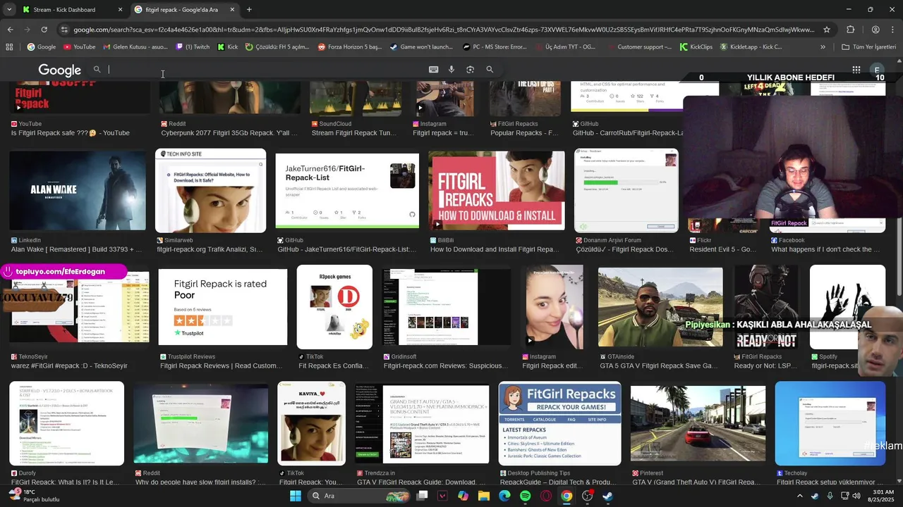Open Similarweb FitGirl Repacks thumbnail
This screenshot has height=507, width=903.
click(x=210, y=190)
